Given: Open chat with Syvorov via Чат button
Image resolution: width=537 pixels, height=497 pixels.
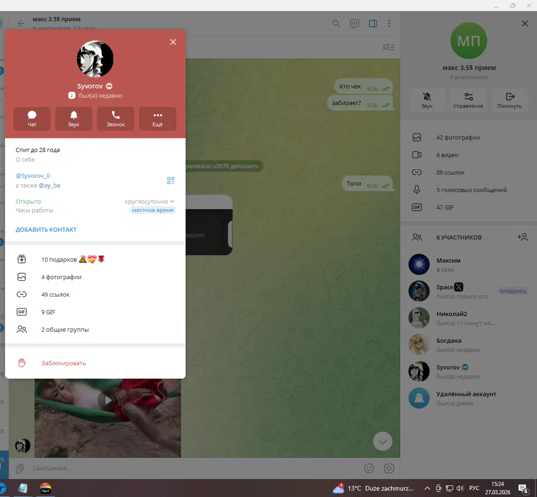Looking at the screenshot, I should 32,118.
